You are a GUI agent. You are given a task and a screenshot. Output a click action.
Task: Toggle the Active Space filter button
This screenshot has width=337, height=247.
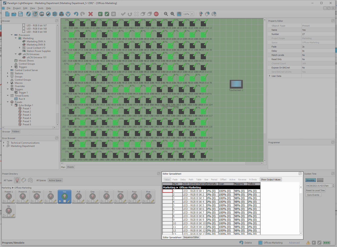click(55, 180)
